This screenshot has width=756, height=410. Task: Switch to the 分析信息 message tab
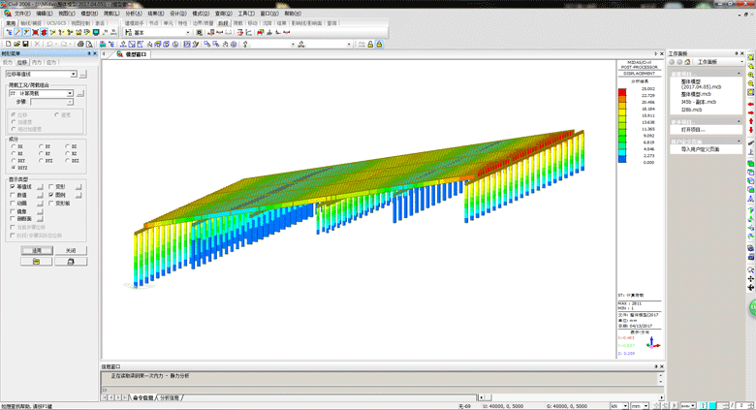pyautogui.click(x=171, y=397)
